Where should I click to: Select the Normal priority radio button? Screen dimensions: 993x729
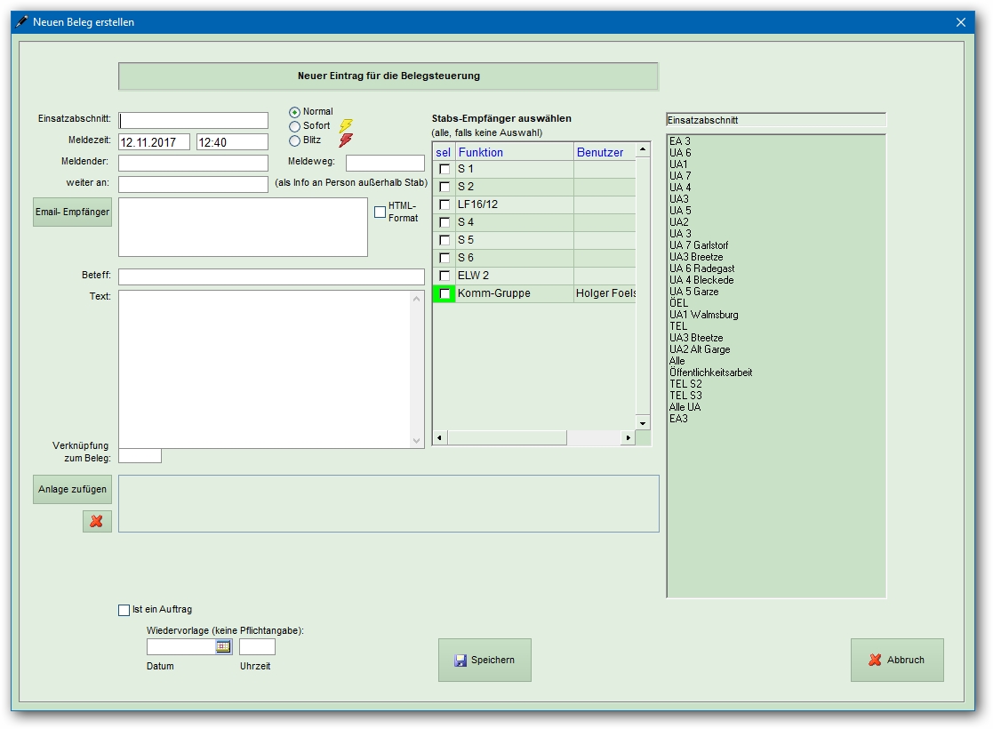click(x=295, y=113)
